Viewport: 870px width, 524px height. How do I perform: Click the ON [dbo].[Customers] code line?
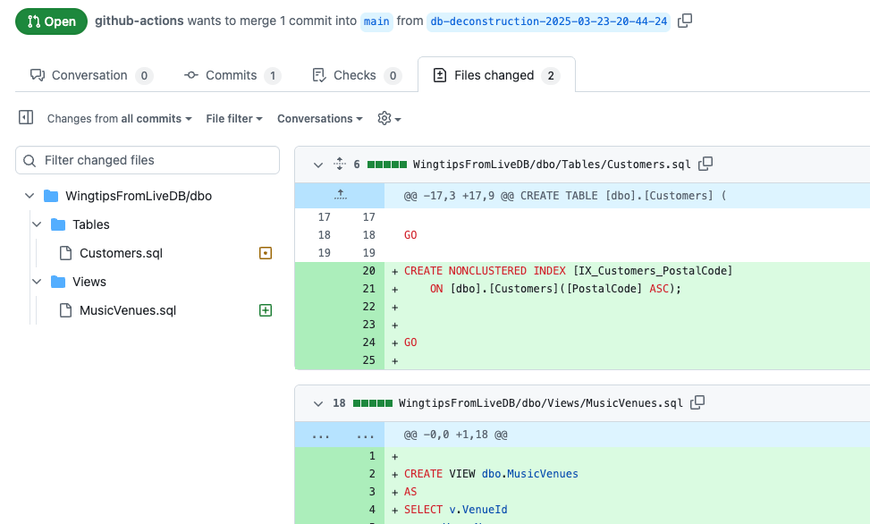(555, 289)
